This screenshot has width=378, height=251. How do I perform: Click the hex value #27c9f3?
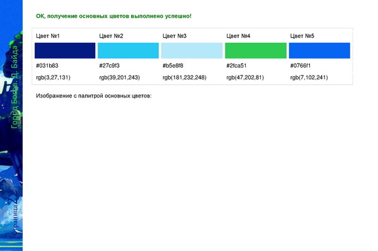point(110,65)
